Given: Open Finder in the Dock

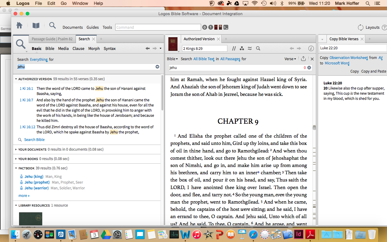Looking at the screenshot, I should coord(15,234).
